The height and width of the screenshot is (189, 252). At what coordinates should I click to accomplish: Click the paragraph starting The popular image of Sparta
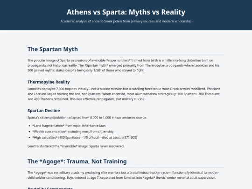coord(123,65)
